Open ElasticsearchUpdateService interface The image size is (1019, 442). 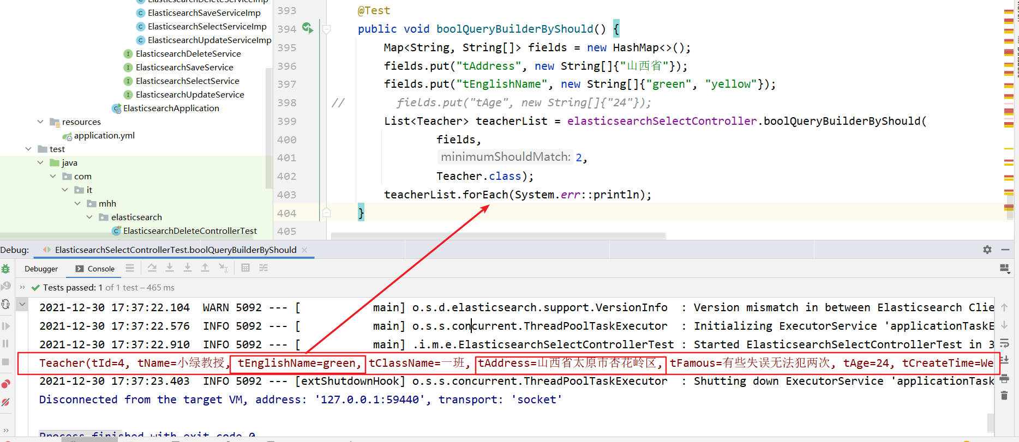click(190, 94)
